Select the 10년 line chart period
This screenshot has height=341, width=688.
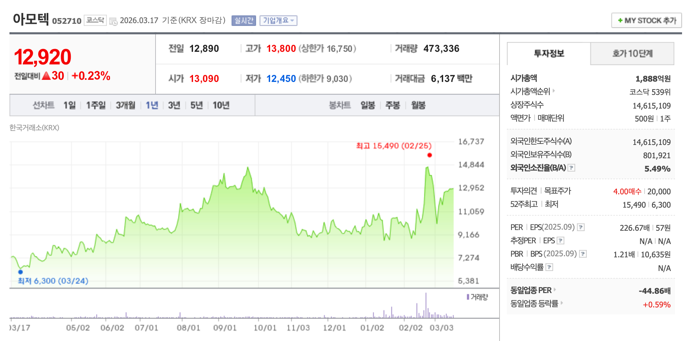click(x=221, y=105)
